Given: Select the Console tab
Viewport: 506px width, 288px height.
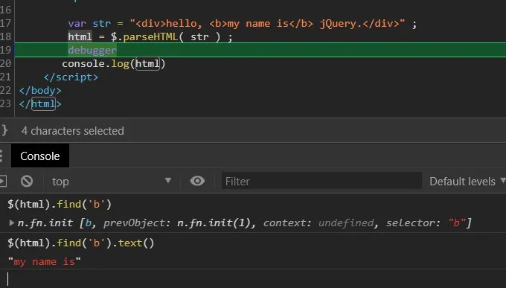Looking at the screenshot, I should pos(40,156).
